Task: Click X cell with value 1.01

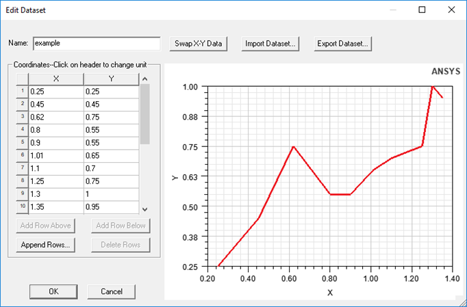Action: tap(56, 156)
